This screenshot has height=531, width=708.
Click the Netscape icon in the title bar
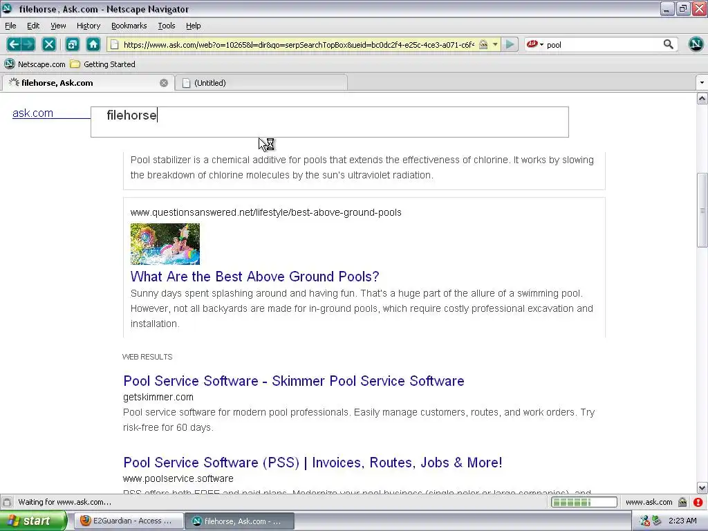pyautogui.click(x=7, y=8)
